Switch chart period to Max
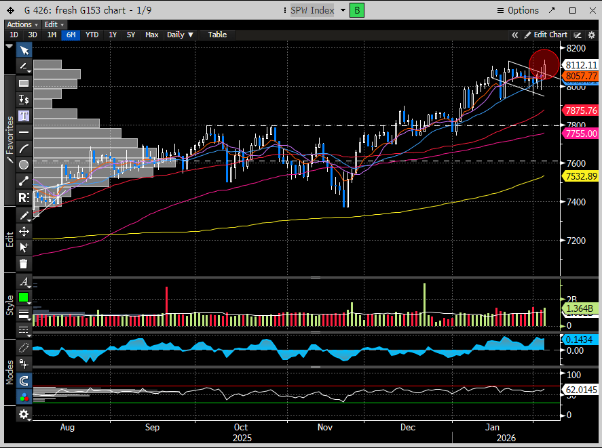 point(151,35)
